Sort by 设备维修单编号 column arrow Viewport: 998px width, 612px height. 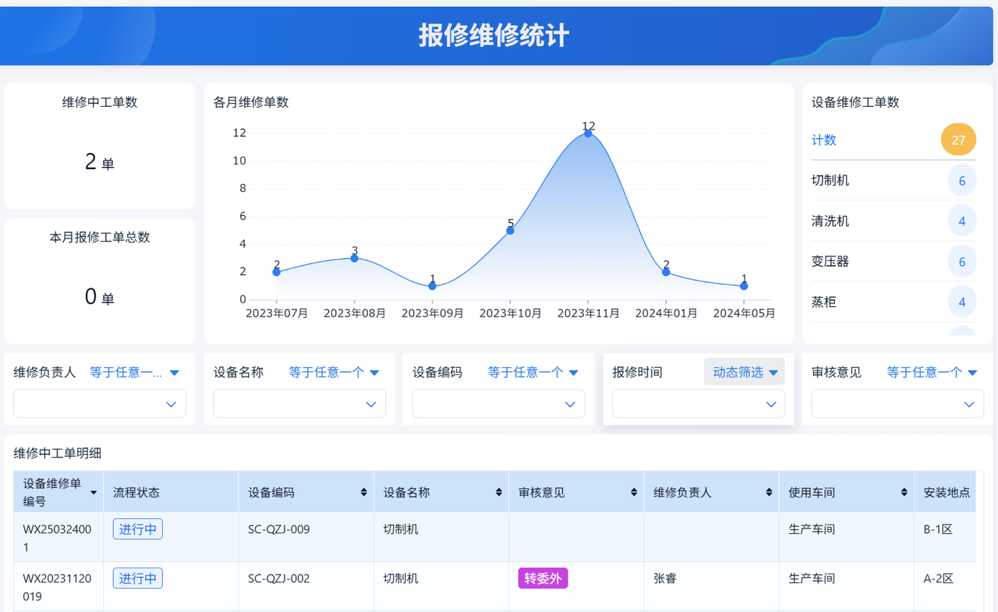coord(94,493)
